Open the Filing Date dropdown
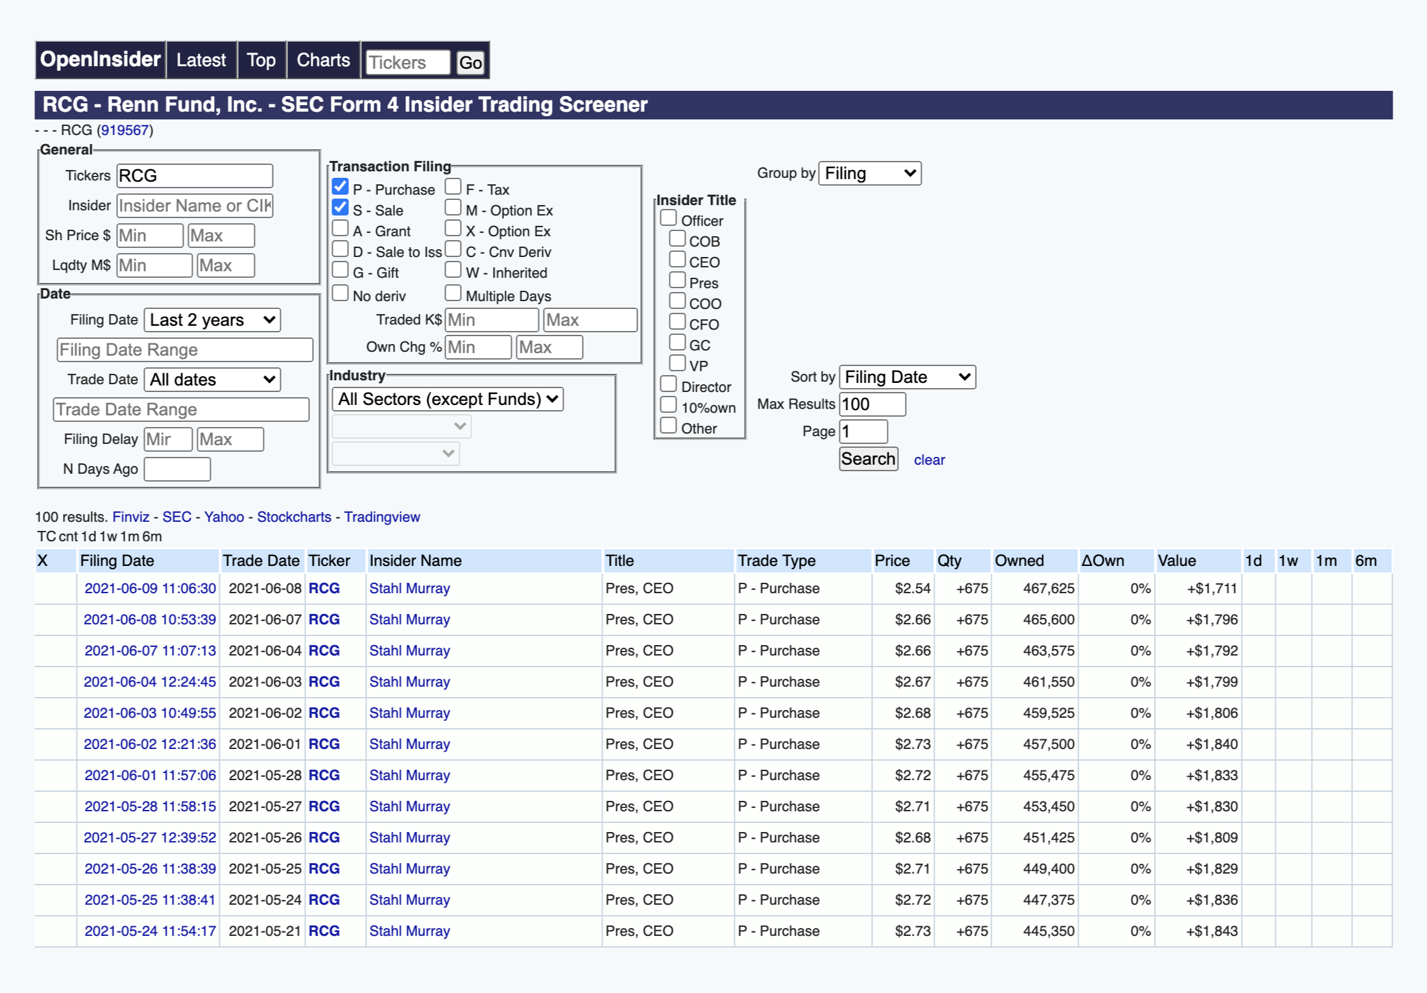 [212, 320]
